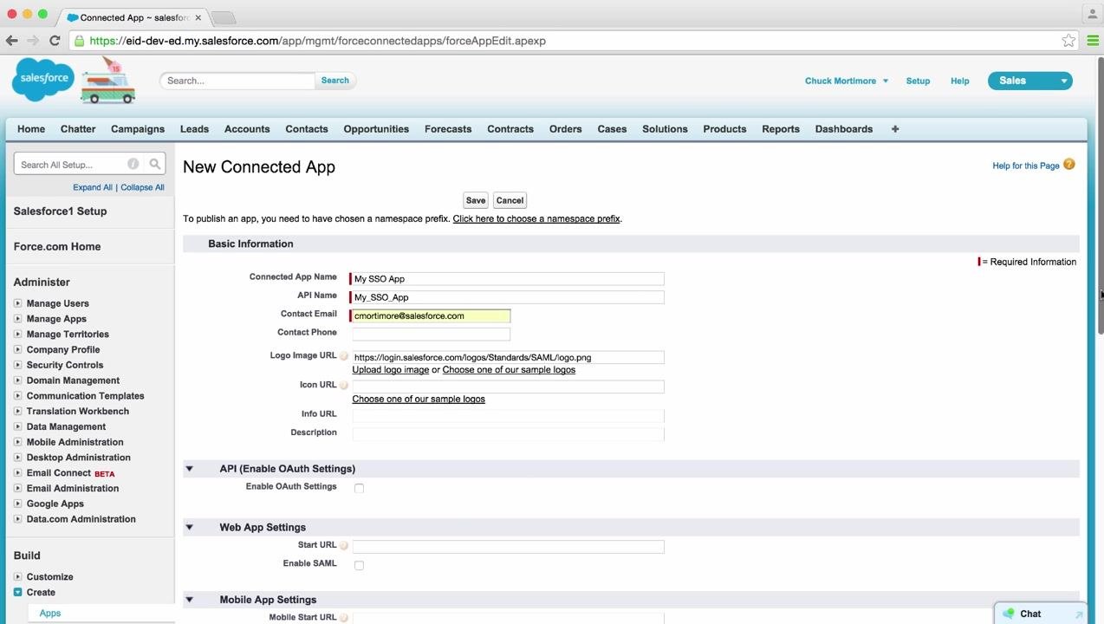Click the browser back arrow
Viewport: 1104px width, 624px height.
coord(12,41)
